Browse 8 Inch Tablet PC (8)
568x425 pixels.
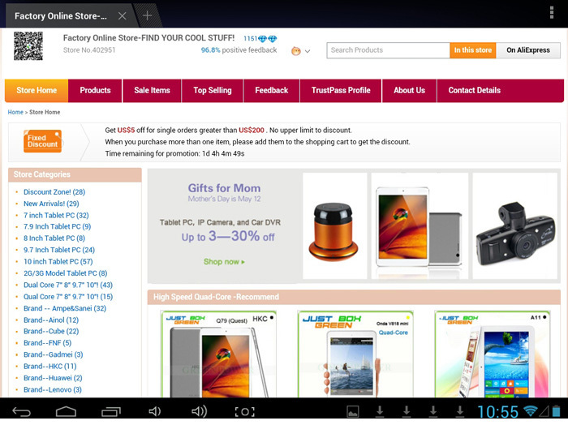(54, 238)
